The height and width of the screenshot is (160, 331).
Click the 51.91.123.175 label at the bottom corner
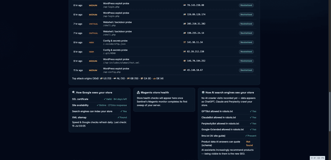pos(317,158)
